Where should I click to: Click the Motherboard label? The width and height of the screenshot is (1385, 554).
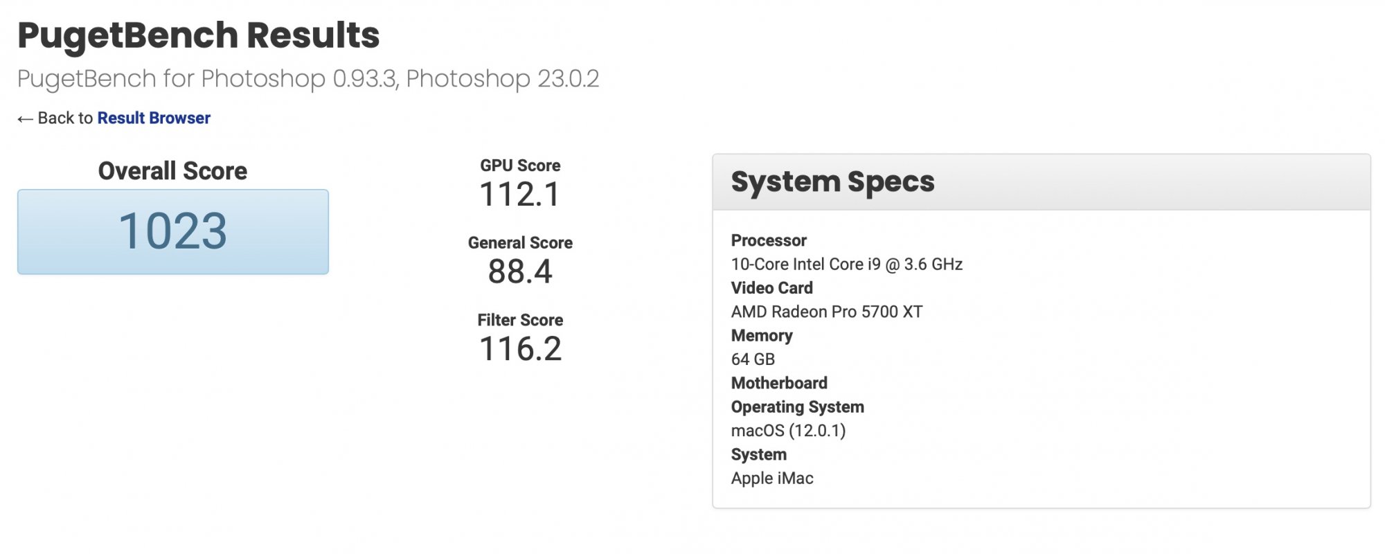point(779,383)
